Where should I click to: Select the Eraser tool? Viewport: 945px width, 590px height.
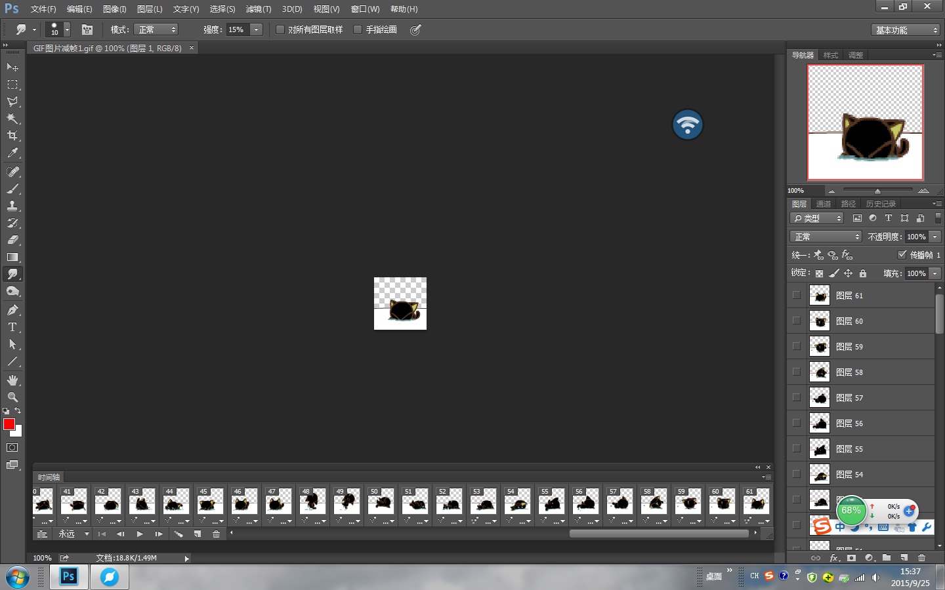(12, 240)
